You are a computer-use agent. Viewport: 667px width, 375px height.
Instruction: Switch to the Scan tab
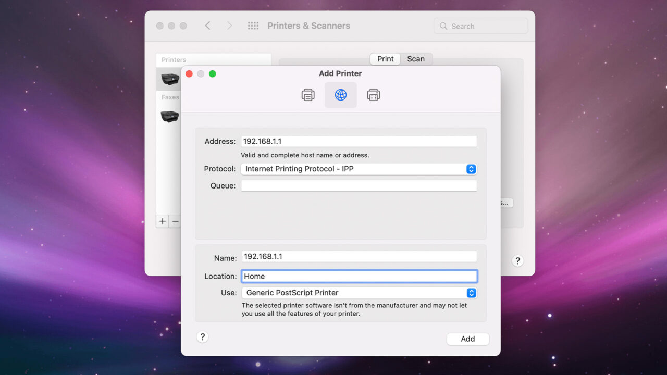click(416, 59)
